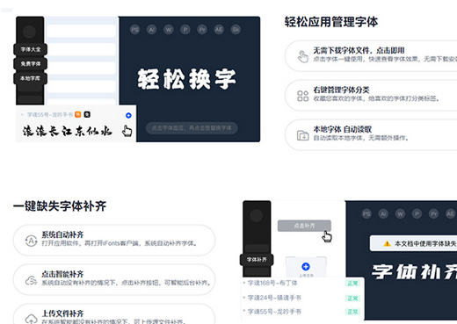Image resolution: width=457 pixels, height=324 pixels.
Task: Select the 字体补齐 sidebar item
Action: 257,260
